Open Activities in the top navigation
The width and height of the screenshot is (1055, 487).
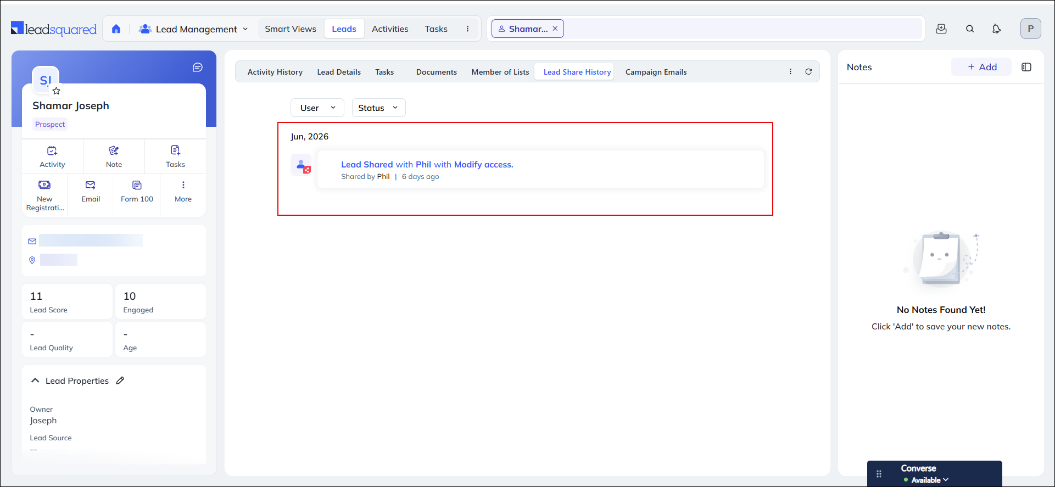(390, 29)
